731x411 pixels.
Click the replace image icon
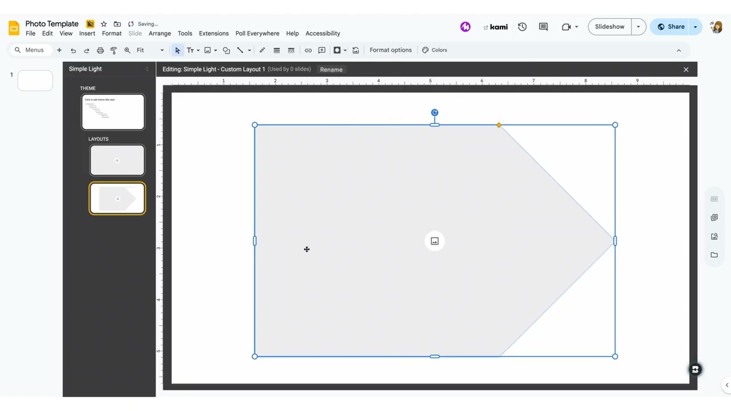tap(355, 50)
